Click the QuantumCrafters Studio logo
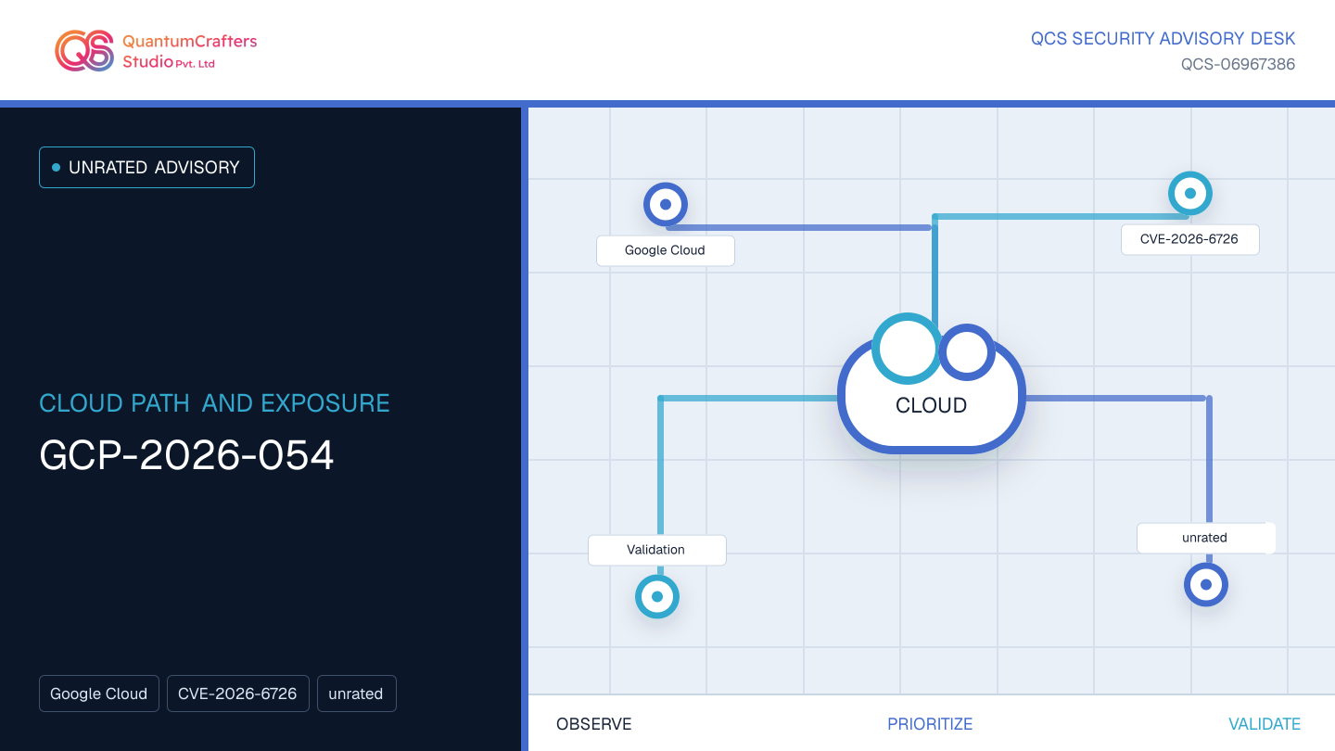 click(156, 50)
